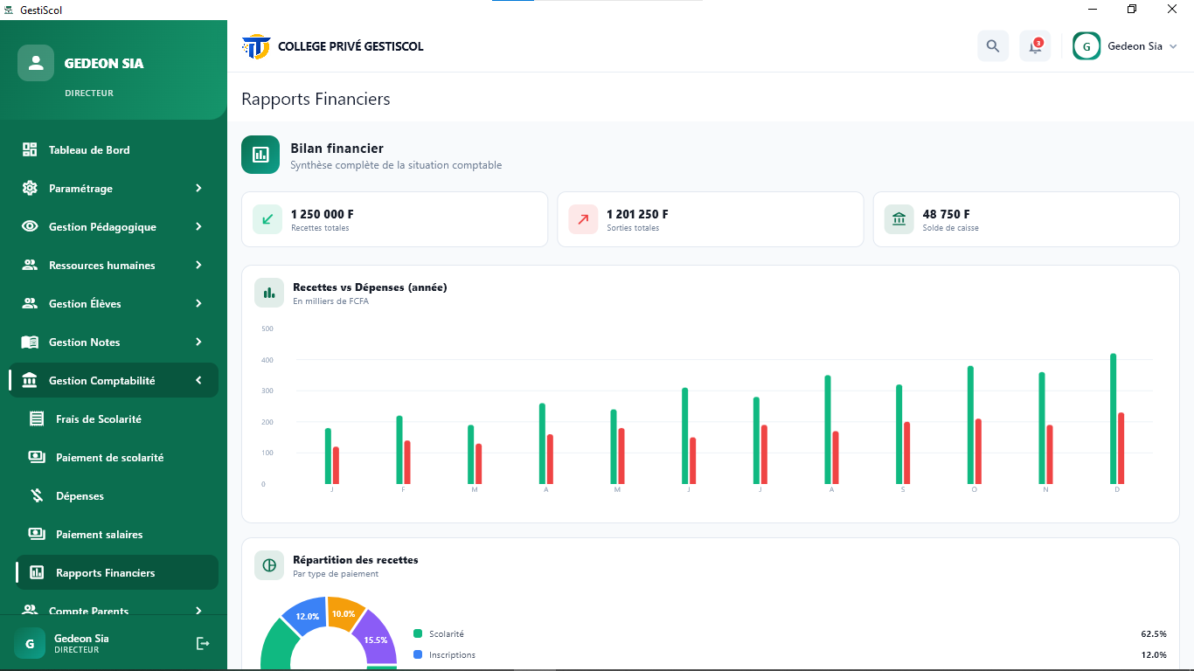Open the search icon in header
This screenshot has height=671, width=1194.
click(x=993, y=46)
